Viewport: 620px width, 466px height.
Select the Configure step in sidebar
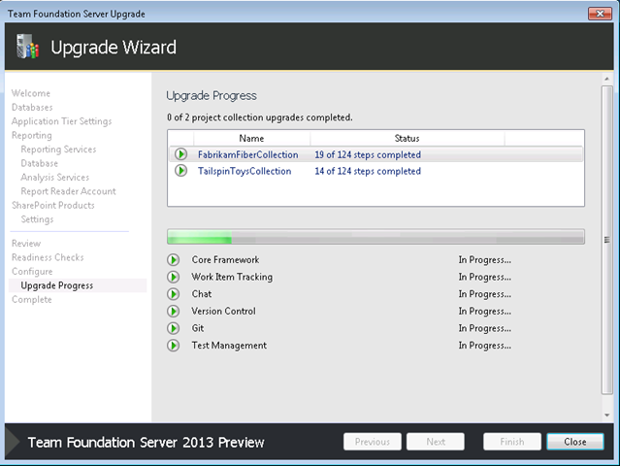(32, 272)
